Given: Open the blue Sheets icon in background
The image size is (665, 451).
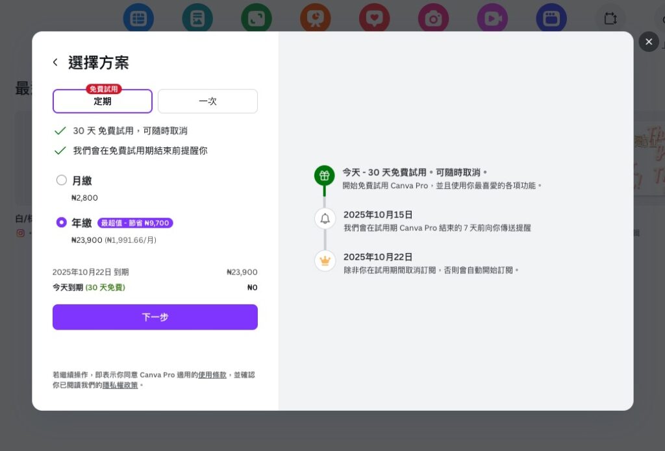Looking at the screenshot, I should click(x=138, y=18).
